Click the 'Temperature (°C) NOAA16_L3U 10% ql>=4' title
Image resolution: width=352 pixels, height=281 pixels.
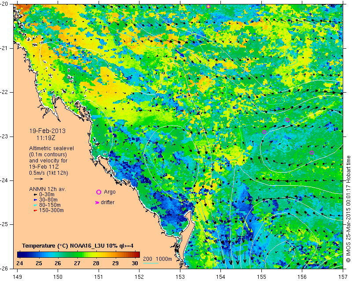coord(78,246)
